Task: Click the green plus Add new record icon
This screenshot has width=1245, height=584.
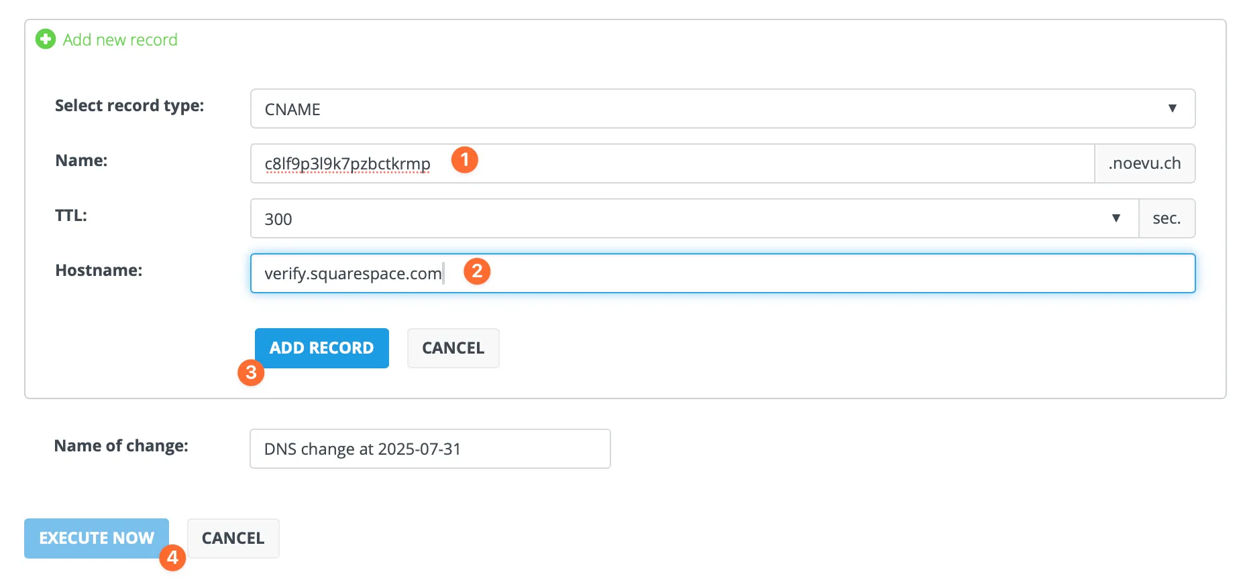Action: coord(44,39)
